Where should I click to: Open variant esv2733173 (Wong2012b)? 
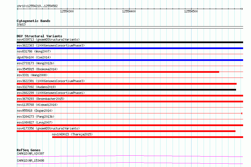point(36,63)
